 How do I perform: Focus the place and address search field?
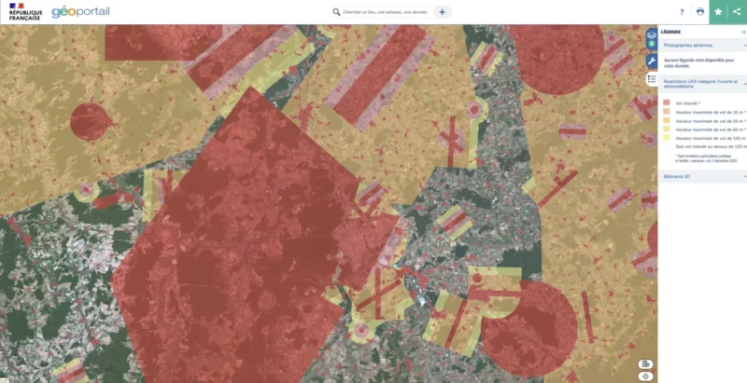(x=387, y=12)
